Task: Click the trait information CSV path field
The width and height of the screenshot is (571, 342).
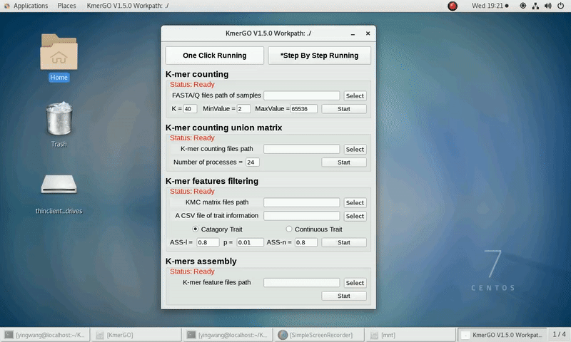Action: [301, 216]
